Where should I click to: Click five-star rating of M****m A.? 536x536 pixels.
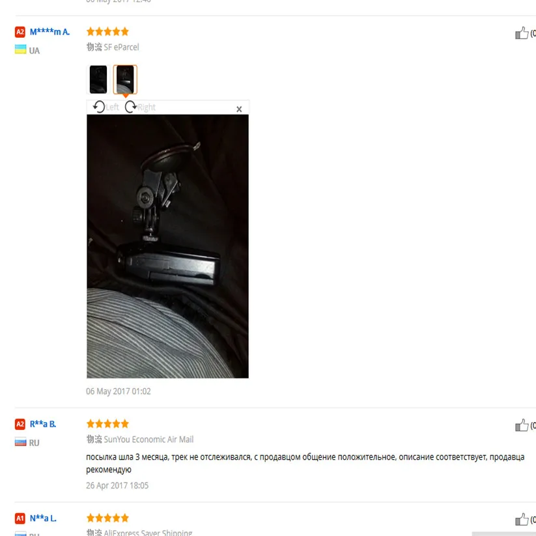pyautogui.click(x=107, y=32)
